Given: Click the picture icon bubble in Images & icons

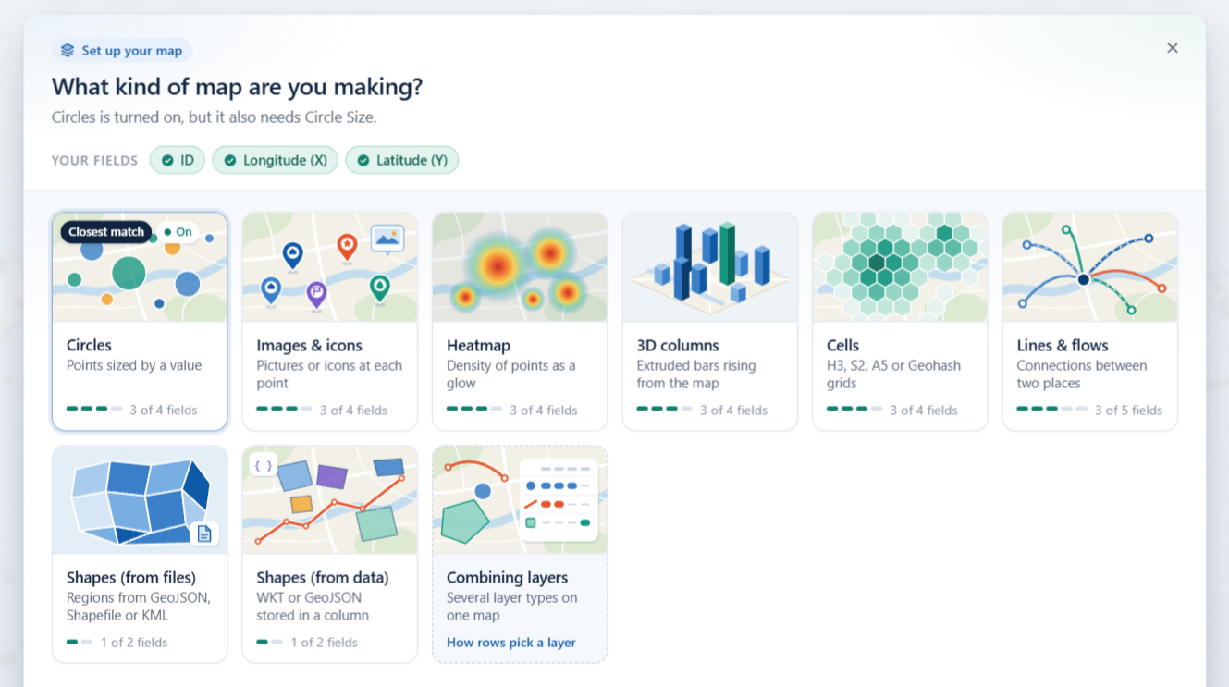Looking at the screenshot, I should click(x=387, y=239).
